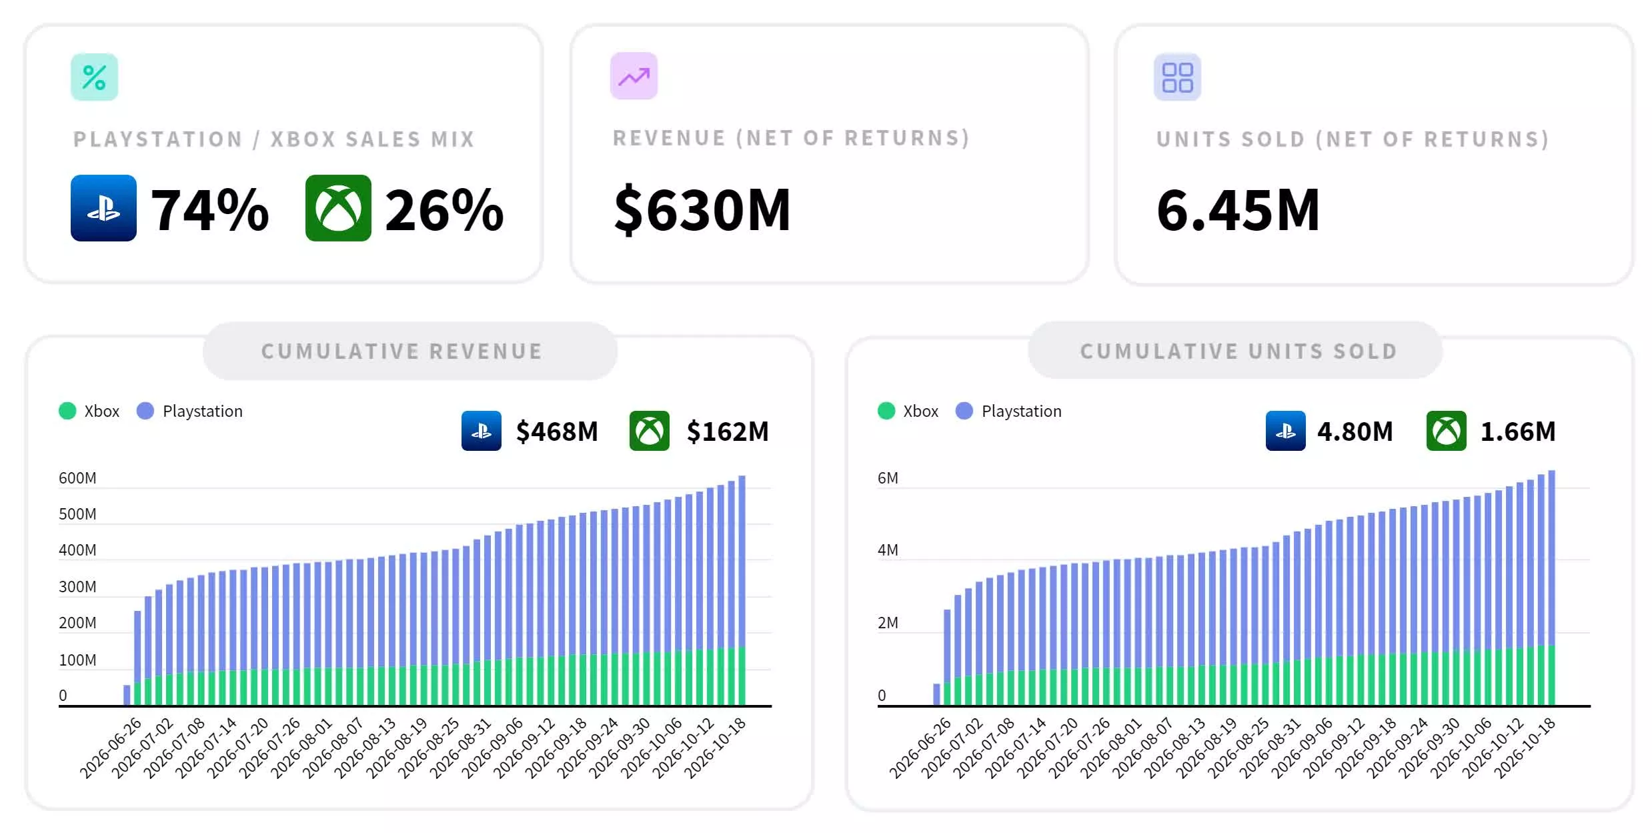Select the Cumulative Revenue header pill
The width and height of the screenshot is (1652, 833).
pyautogui.click(x=409, y=351)
